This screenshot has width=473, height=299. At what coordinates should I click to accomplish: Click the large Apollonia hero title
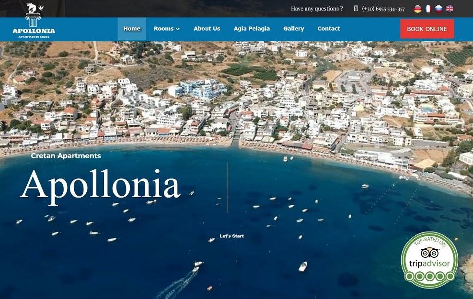coord(100,186)
